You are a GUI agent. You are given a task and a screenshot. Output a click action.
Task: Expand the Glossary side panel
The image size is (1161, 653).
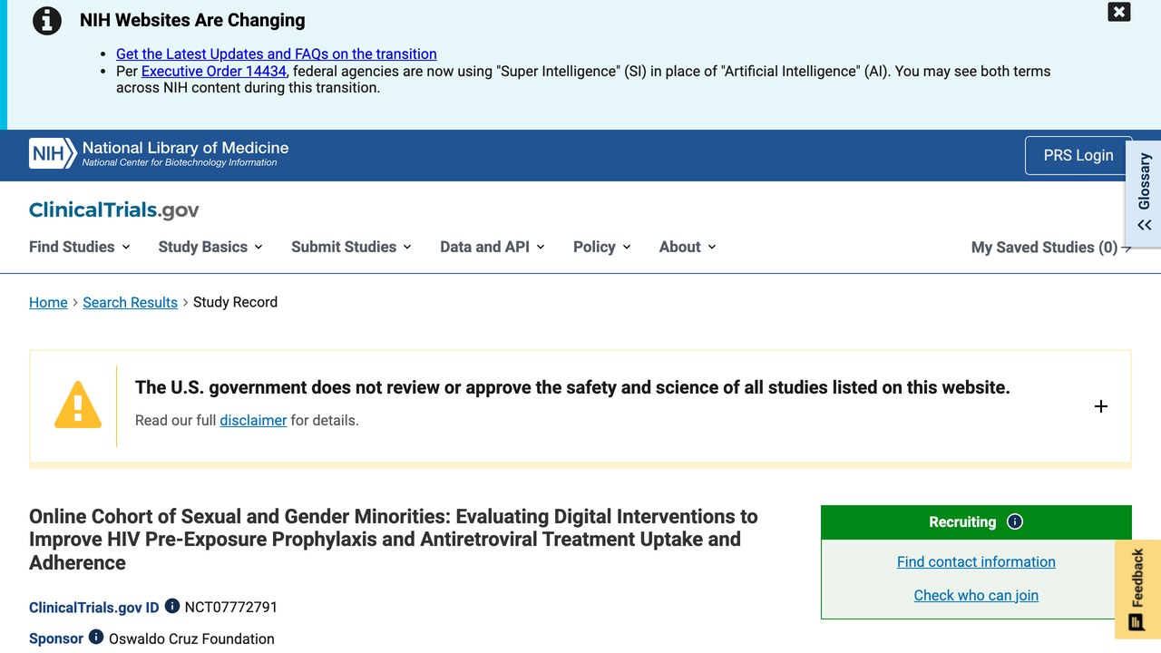coord(1144,191)
